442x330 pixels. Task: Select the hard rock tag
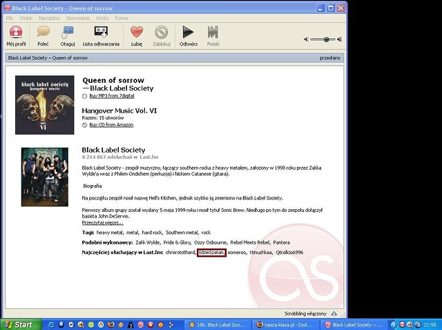pyautogui.click(x=152, y=233)
